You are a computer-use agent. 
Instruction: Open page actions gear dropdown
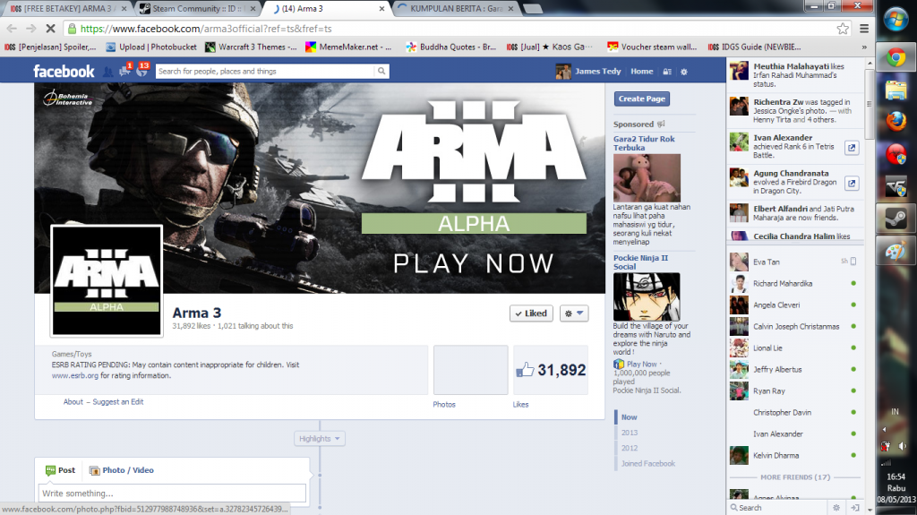tap(574, 313)
